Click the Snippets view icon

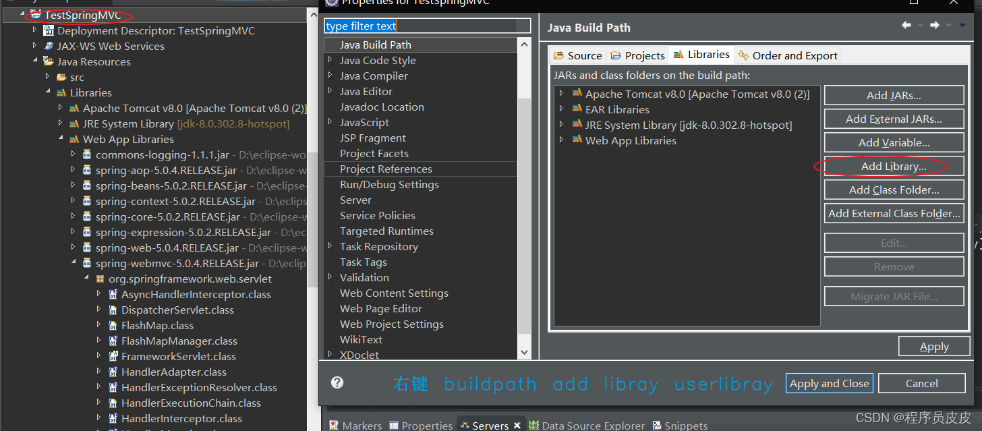click(655, 424)
